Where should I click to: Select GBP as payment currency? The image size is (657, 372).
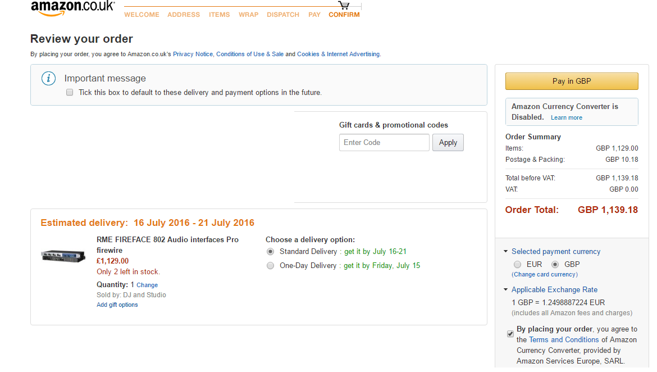[x=555, y=264]
